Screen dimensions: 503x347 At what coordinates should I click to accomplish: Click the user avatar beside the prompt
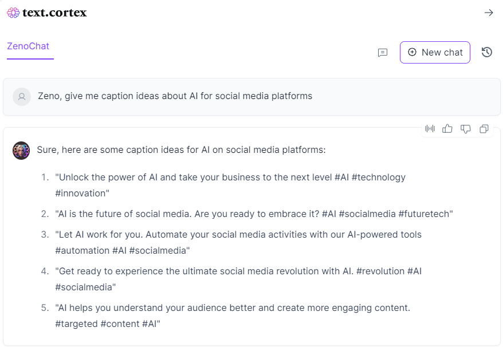point(21,96)
